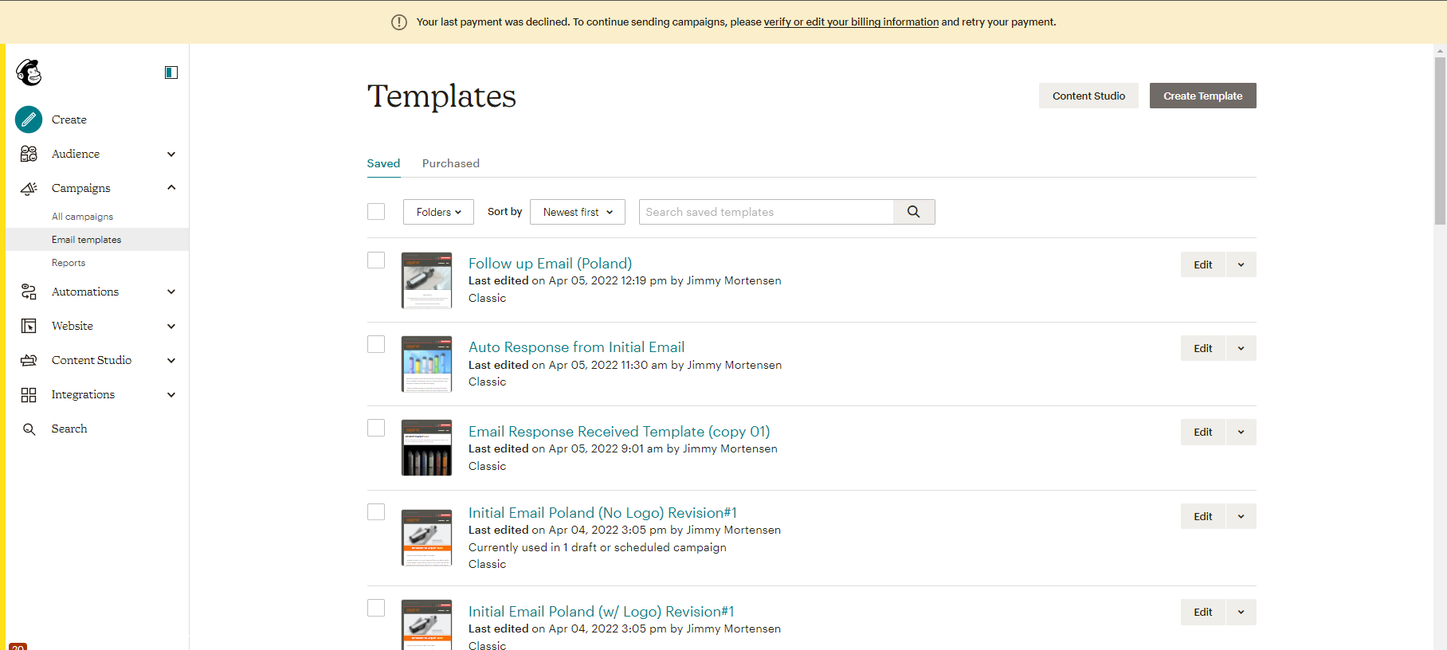This screenshot has height=650, width=1447.
Task: Open Initial Email (No Logo) edit options arrow
Action: 1241,516
